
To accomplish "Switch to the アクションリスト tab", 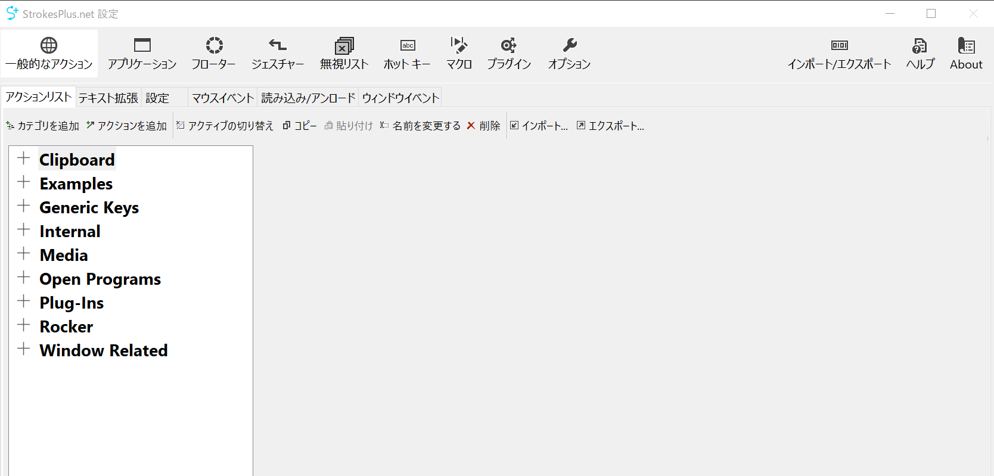I will click(39, 97).
